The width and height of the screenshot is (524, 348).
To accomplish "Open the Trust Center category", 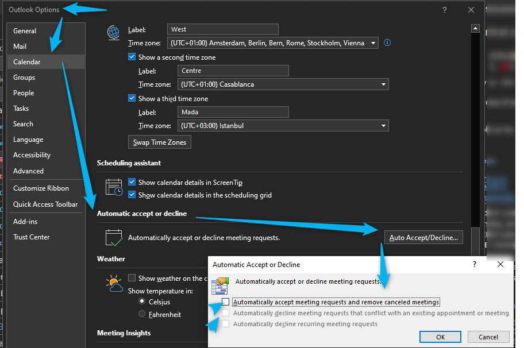I will click(x=46, y=237).
